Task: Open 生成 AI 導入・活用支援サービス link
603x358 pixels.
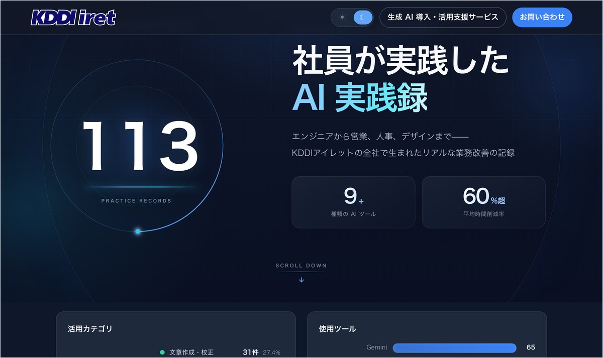Action: (x=443, y=17)
